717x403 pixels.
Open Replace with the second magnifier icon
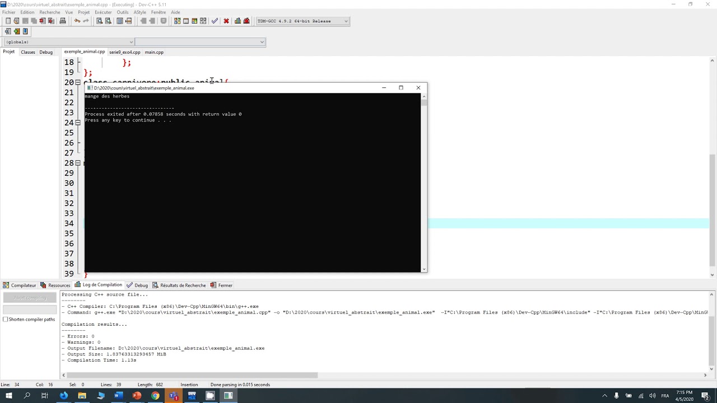tap(108, 21)
